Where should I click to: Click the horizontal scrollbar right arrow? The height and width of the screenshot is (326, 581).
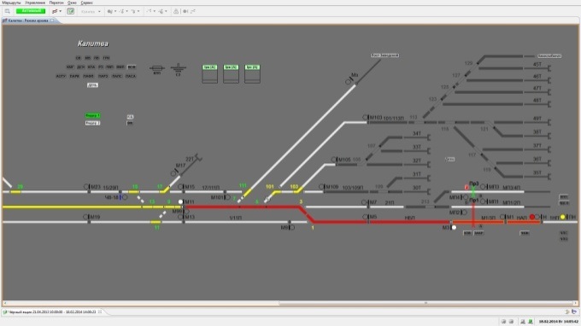pyautogui.click(x=575, y=303)
